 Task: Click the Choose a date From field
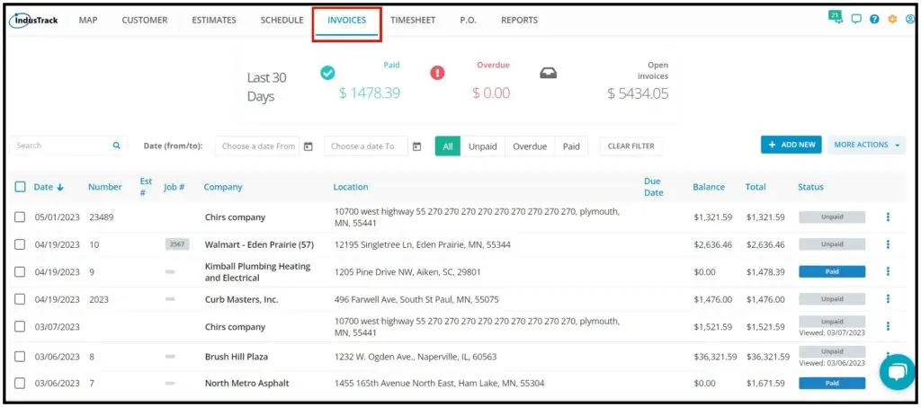(257, 146)
